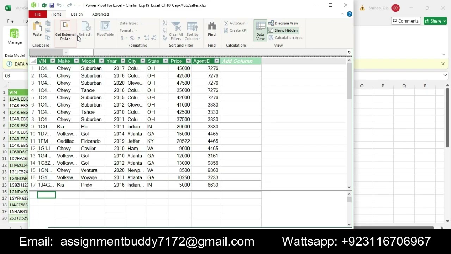
Task: Switch to Diagram View
Action: point(283,23)
